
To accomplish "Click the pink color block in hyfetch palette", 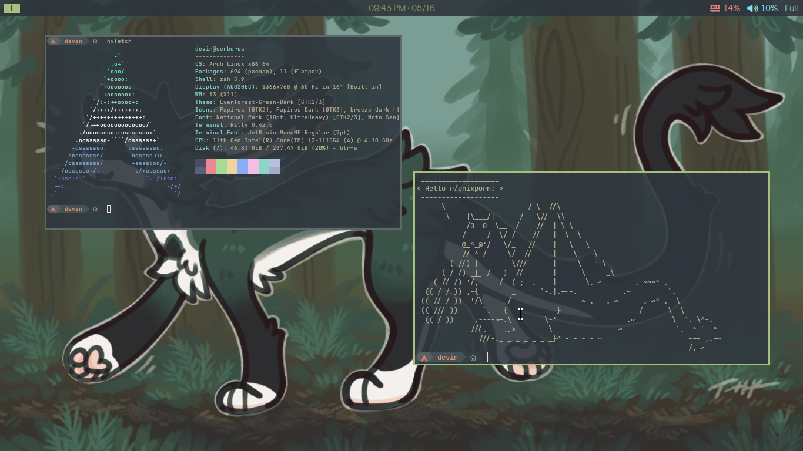I will click(253, 167).
